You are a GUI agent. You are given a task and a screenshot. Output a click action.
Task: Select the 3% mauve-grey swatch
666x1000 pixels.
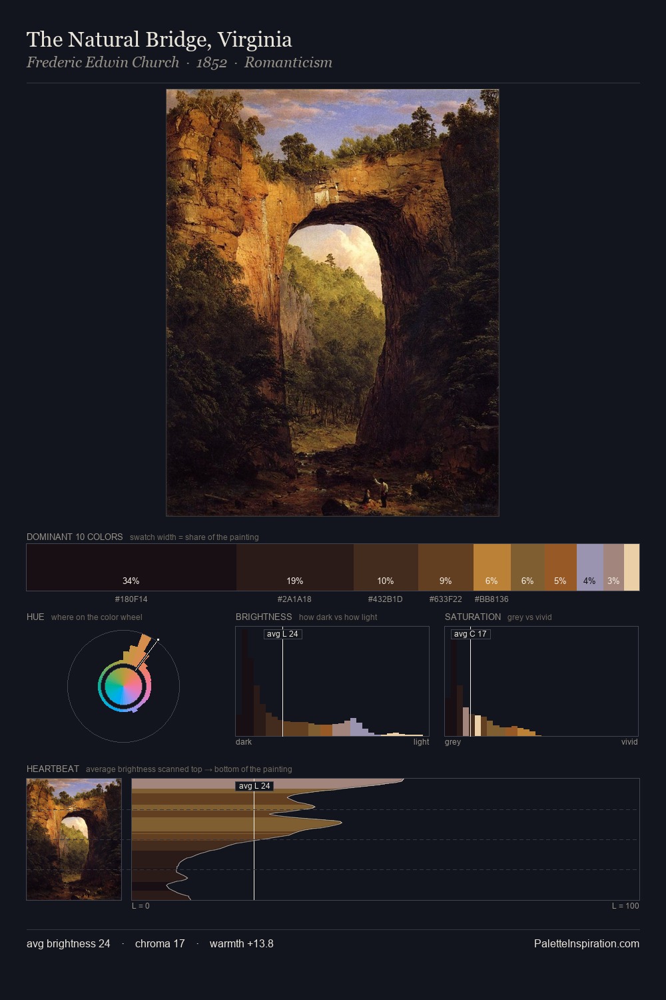[x=613, y=567]
